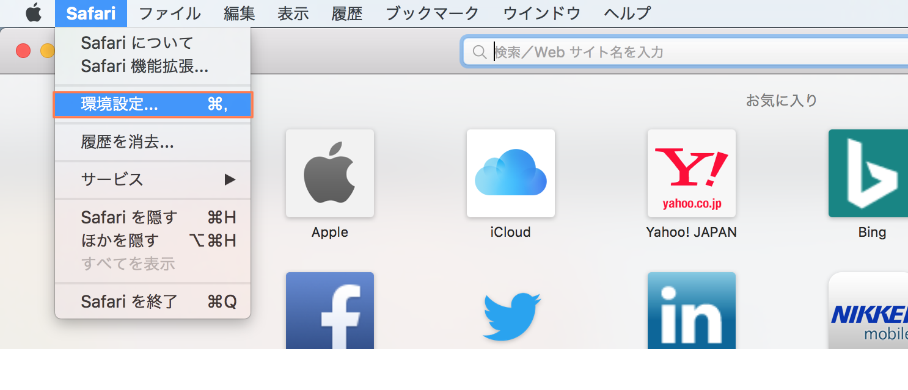The height and width of the screenshot is (390, 908).
Task: Click the Yahoo! JAPAN label text
Action: [692, 233]
